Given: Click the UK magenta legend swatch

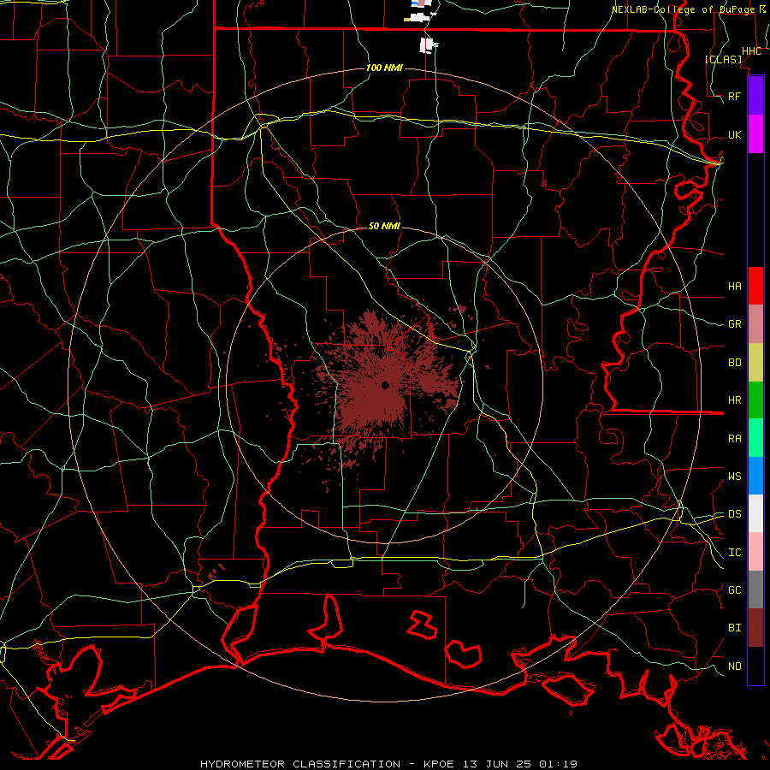Looking at the screenshot, I should pos(755,134).
